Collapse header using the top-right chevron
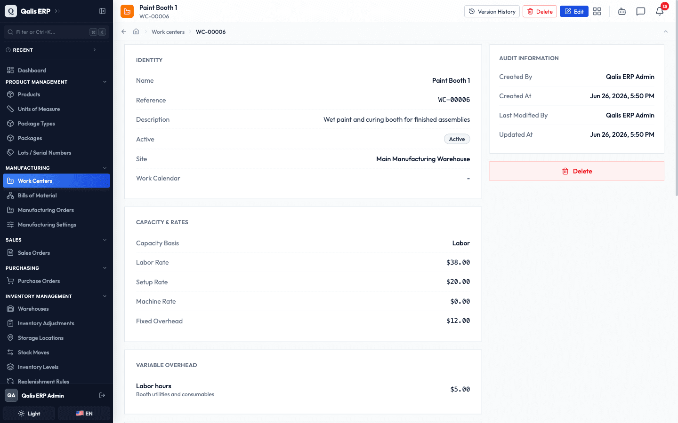Image resolution: width=678 pixels, height=423 pixels. pyautogui.click(x=665, y=31)
